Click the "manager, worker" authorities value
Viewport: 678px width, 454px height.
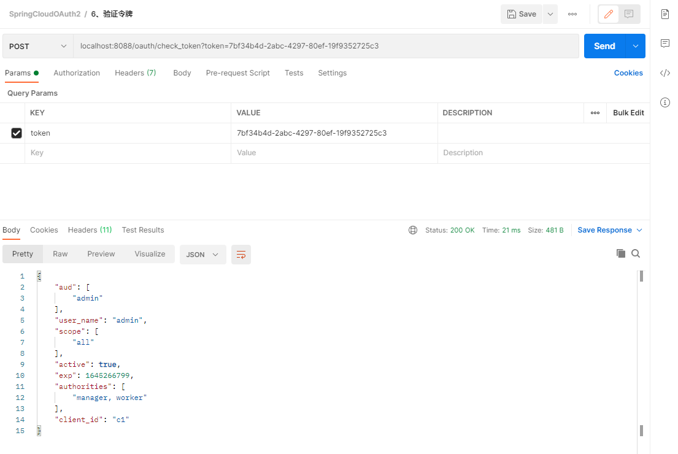[x=110, y=398]
